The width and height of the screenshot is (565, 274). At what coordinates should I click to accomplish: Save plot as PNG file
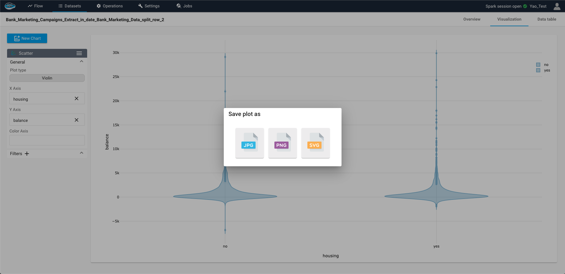click(282, 143)
